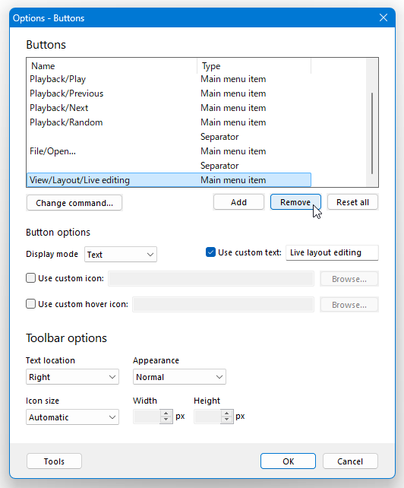Open the Icon size dropdown
404x488 pixels.
coord(72,417)
